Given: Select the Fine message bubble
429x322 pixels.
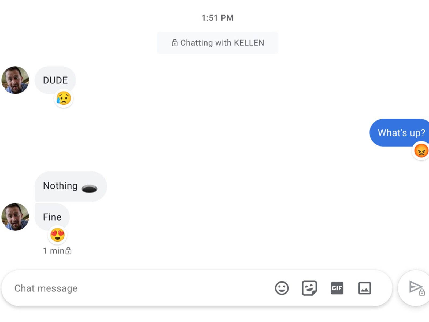Looking at the screenshot, I should coord(52,217).
